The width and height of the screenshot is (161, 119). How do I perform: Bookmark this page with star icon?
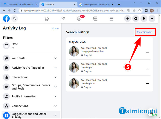(x=140, y=11)
